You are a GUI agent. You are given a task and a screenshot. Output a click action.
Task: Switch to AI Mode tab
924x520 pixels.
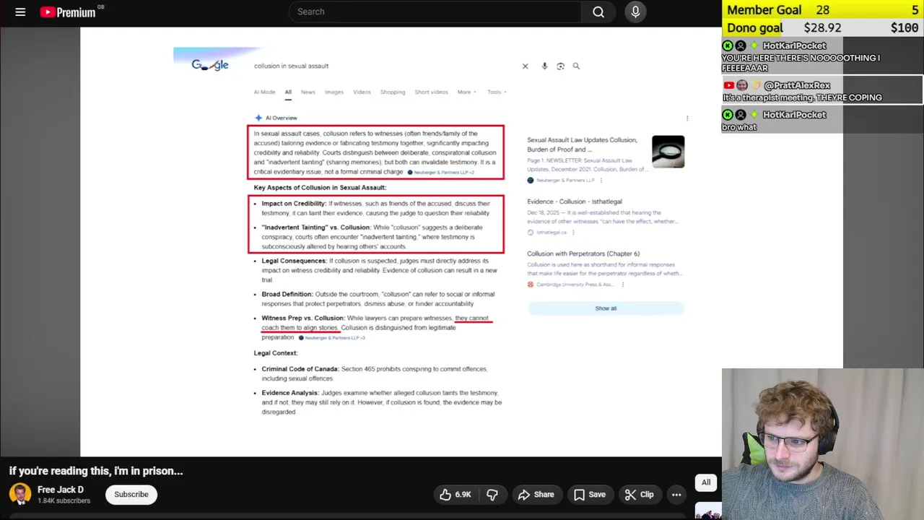coord(264,92)
